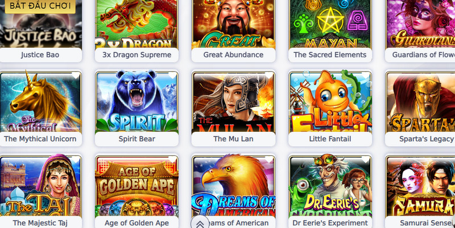
Task: Open Spirit Bear game artwork
Action: tap(136, 102)
